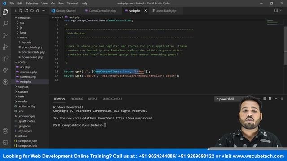Collapse all folders in explorer
The image size is (287, 161).
[38, 11]
